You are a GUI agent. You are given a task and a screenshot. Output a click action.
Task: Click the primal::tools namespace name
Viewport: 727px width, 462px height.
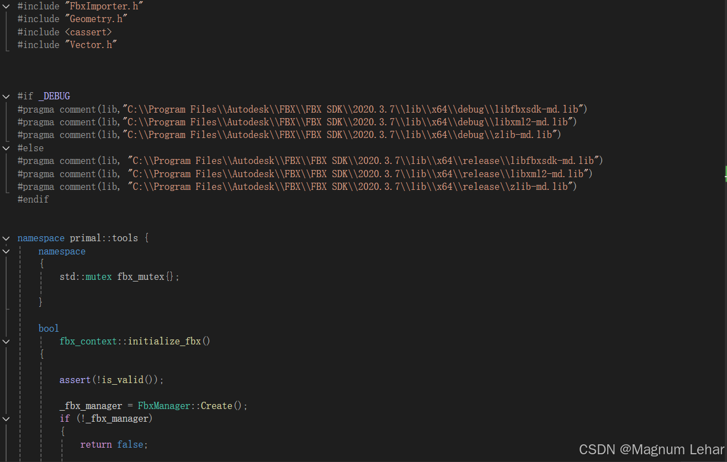pos(104,238)
